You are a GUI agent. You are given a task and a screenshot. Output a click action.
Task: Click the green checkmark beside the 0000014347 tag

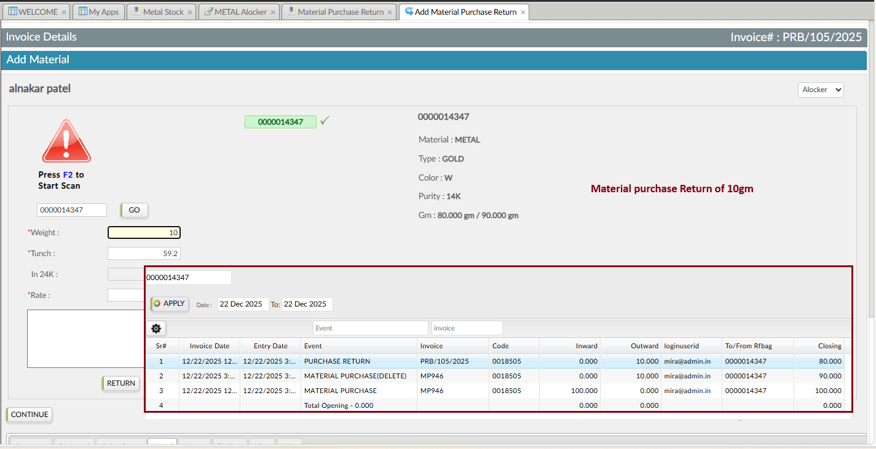[x=325, y=121]
